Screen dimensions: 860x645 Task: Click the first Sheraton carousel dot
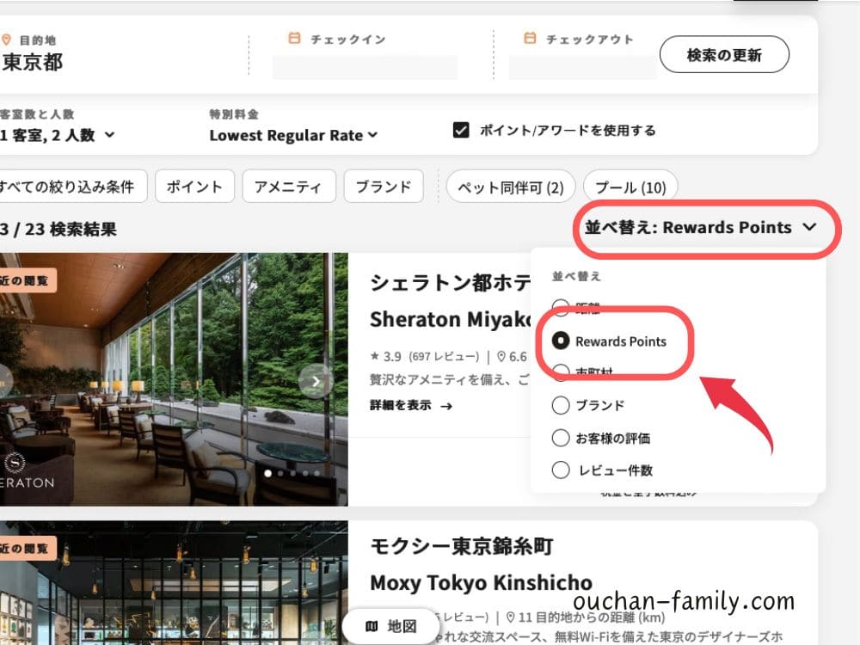click(x=267, y=473)
